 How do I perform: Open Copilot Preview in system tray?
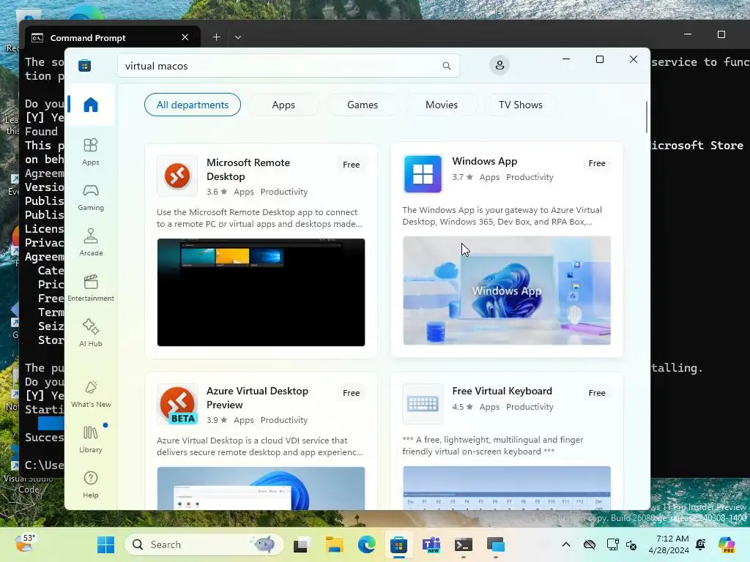(727, 544)
